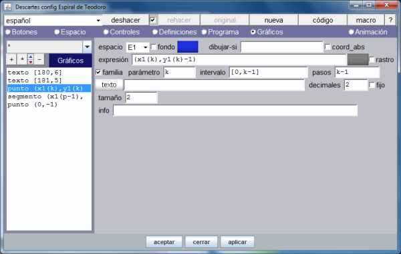Image resolution: width=401 pixels, height=254 pixels.
Task: Click the macro button
Action: pyautogui.click(x=366, y=20)
